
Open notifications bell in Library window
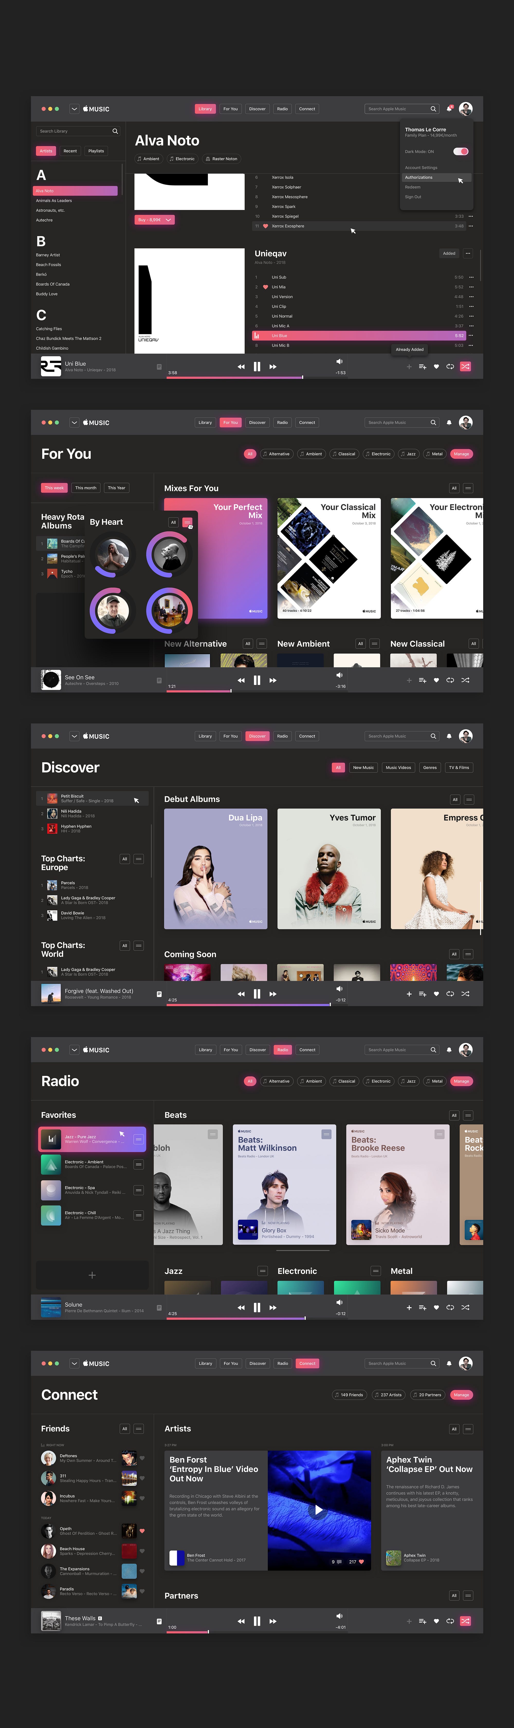point(449,109)
